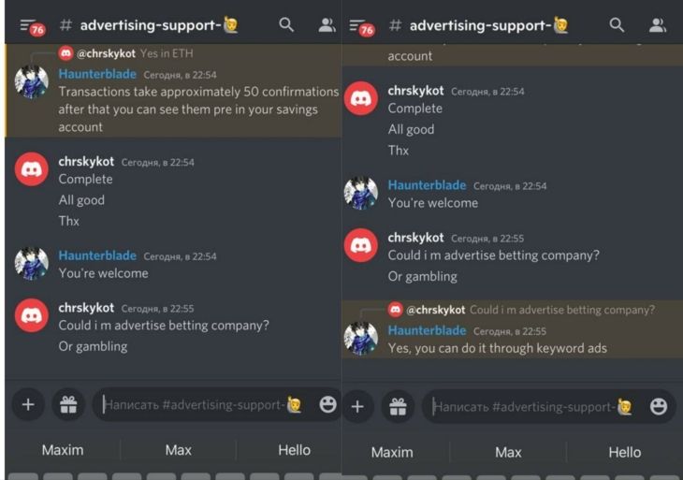Viewport: 683px width, 480px height.
Task: Tap the search magnifier in left screenshot
Action: coord(286,25)
